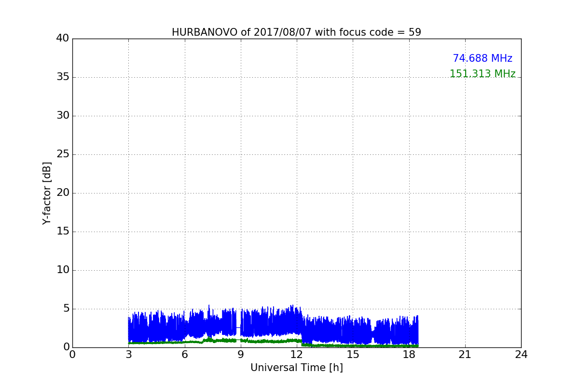Click the 21 tick on the time axis
This screenshot has width=579, height=386.
tap(465, 355)
